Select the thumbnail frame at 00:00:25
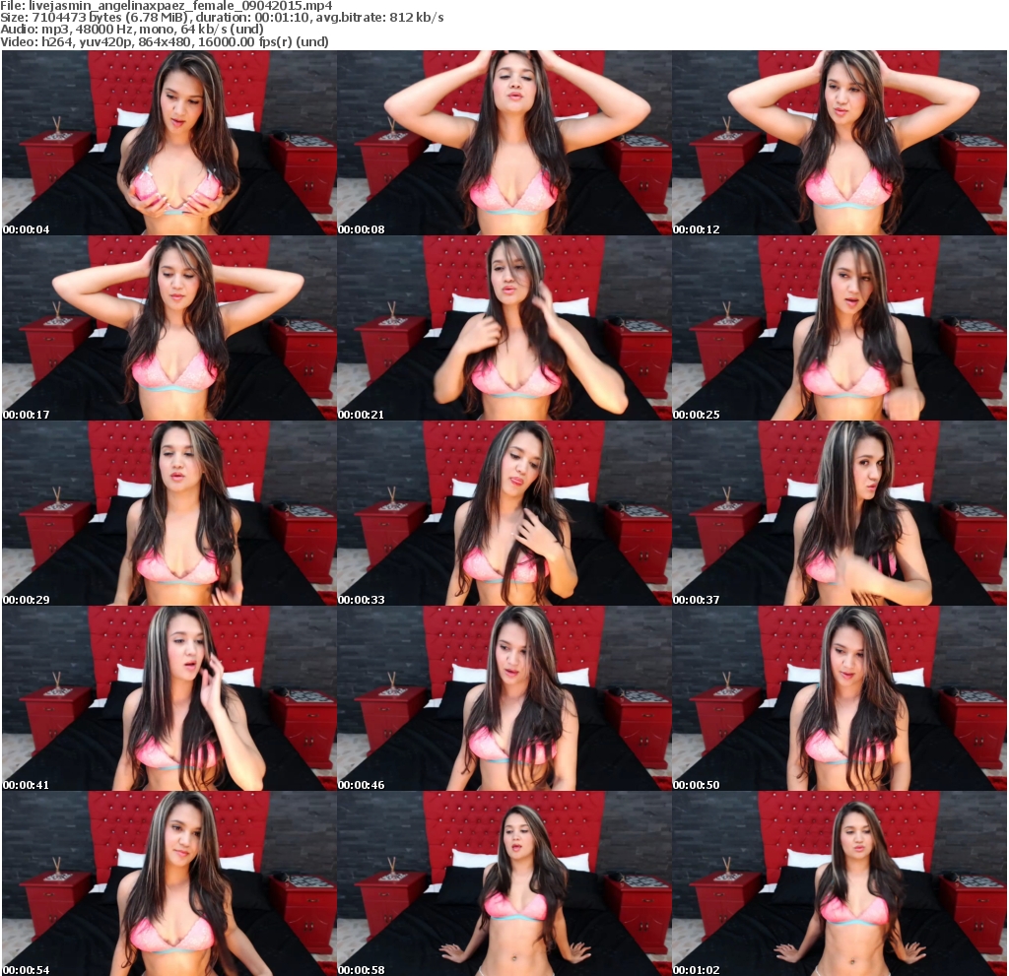 pyautogui.click(x=840, y=328)
